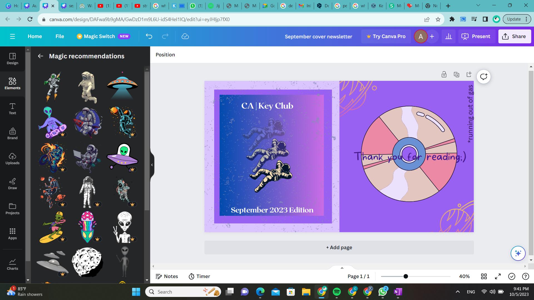Open the analytics bar chart icon

click(x=449, y=36)
